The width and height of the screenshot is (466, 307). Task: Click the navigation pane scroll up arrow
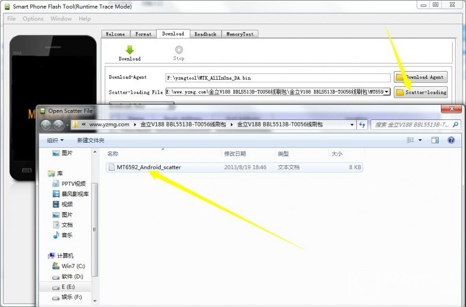click(95, 152)
